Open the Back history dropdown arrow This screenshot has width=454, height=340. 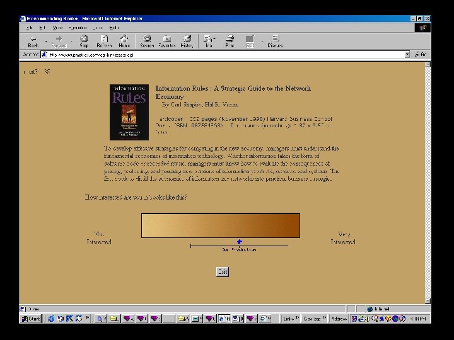[46, 42]
